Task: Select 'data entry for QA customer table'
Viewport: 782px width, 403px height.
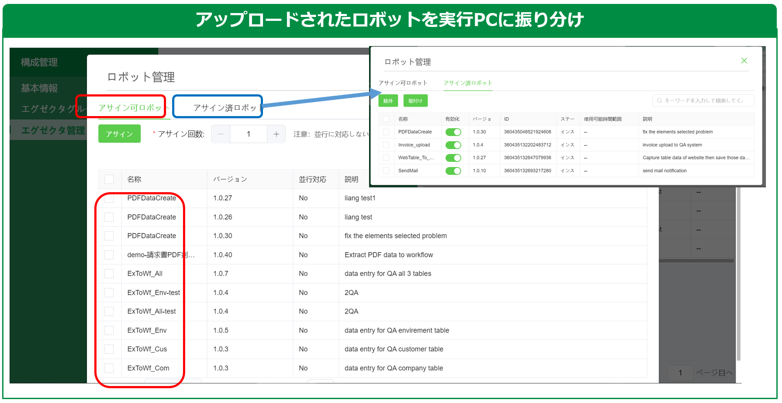Action: 394,349
